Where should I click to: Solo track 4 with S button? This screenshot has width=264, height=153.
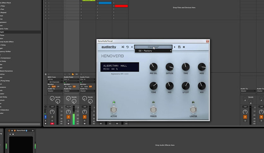(x=85, y=121)
